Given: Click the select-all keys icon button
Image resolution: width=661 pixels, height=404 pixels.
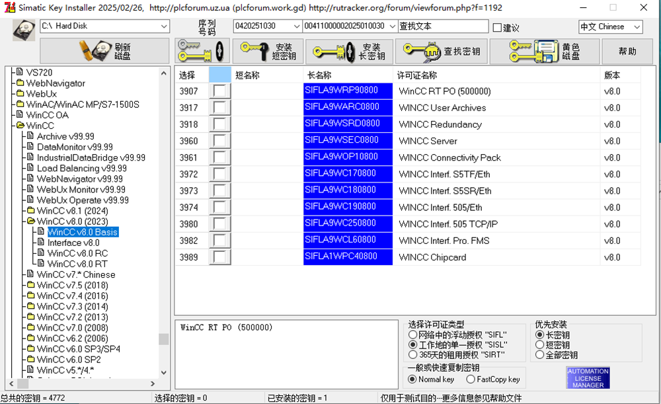Looking at the screenshot, I should click(x=202, y=51).
